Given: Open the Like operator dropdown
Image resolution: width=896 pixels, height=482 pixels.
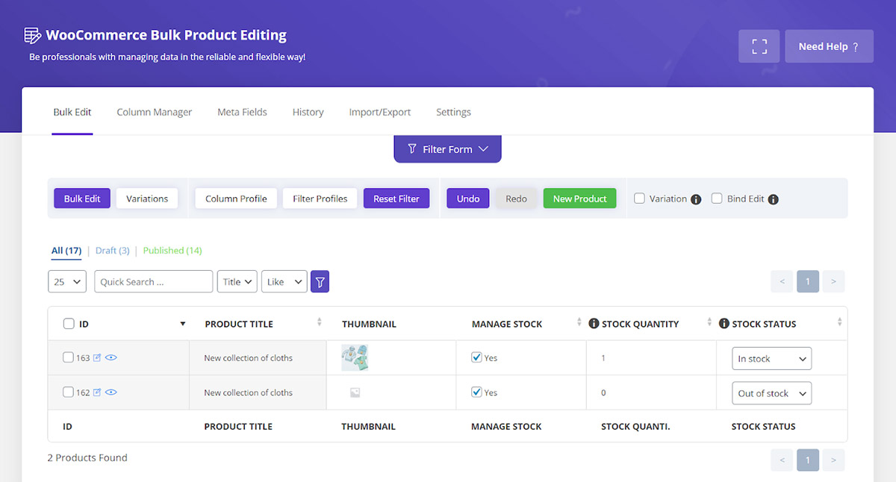Looking at the screenshot, I should (x=284, y=281).
